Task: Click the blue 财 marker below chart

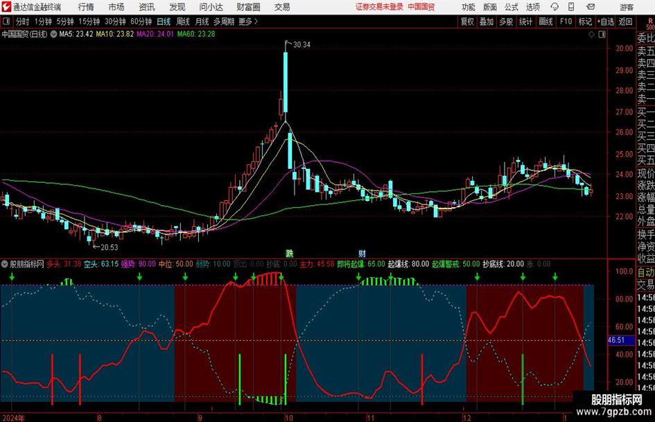Action: point(363,254)
